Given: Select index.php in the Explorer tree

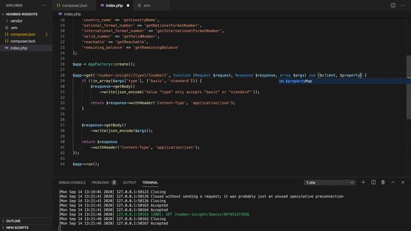Looking at the screenshot, I should pyautogui.click(x=26, y=48).
